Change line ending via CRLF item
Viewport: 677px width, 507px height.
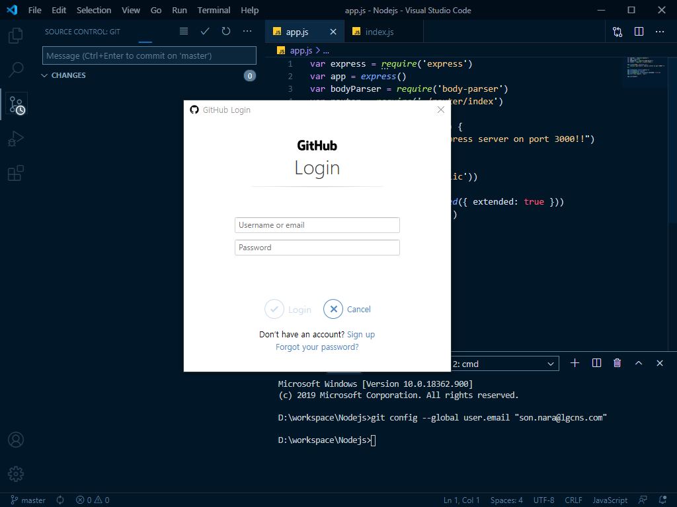573,500
